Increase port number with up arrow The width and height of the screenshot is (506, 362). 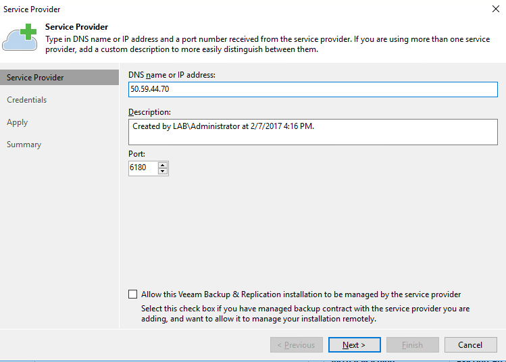pyautogui.click(x=162, y=165)
